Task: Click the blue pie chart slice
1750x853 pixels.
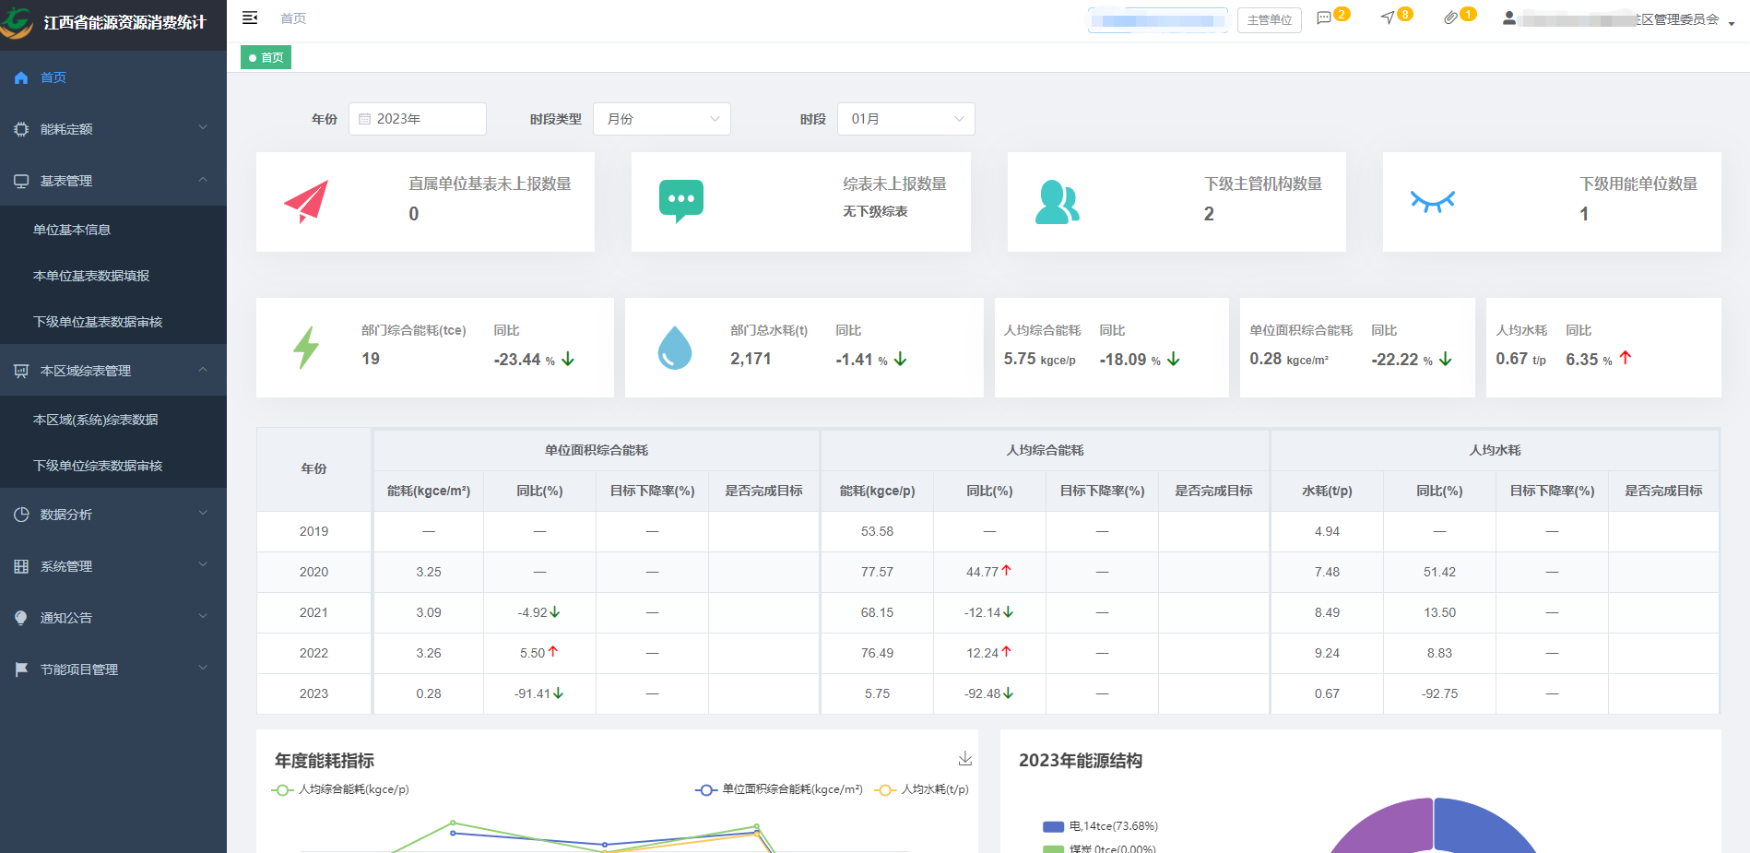Action: point(1478,827)
